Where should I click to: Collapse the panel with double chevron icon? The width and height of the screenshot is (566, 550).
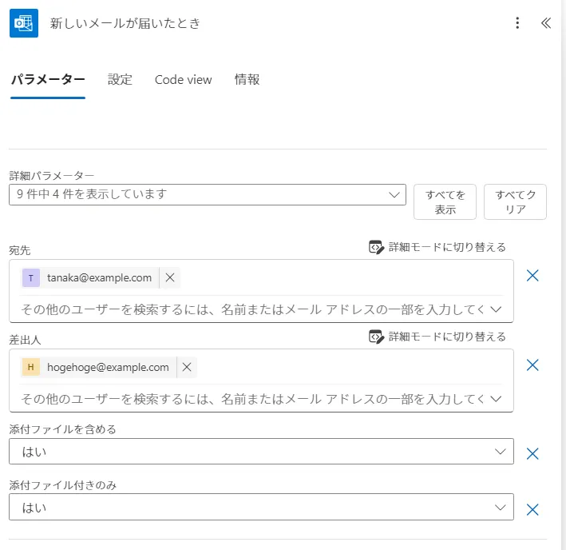546,23
